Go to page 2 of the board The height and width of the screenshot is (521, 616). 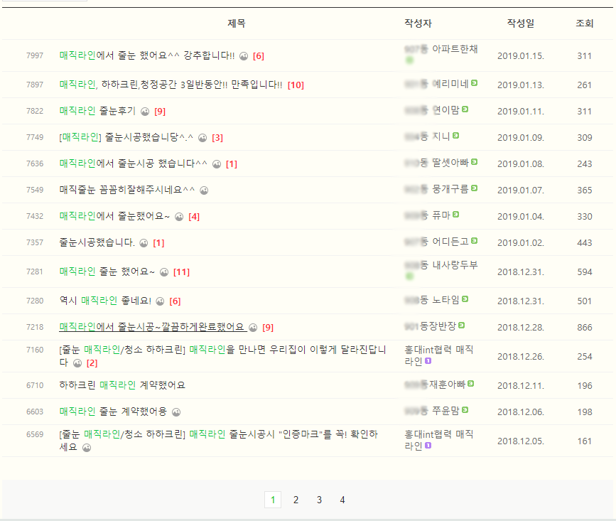pyautogui.click(x=296, y=500)
